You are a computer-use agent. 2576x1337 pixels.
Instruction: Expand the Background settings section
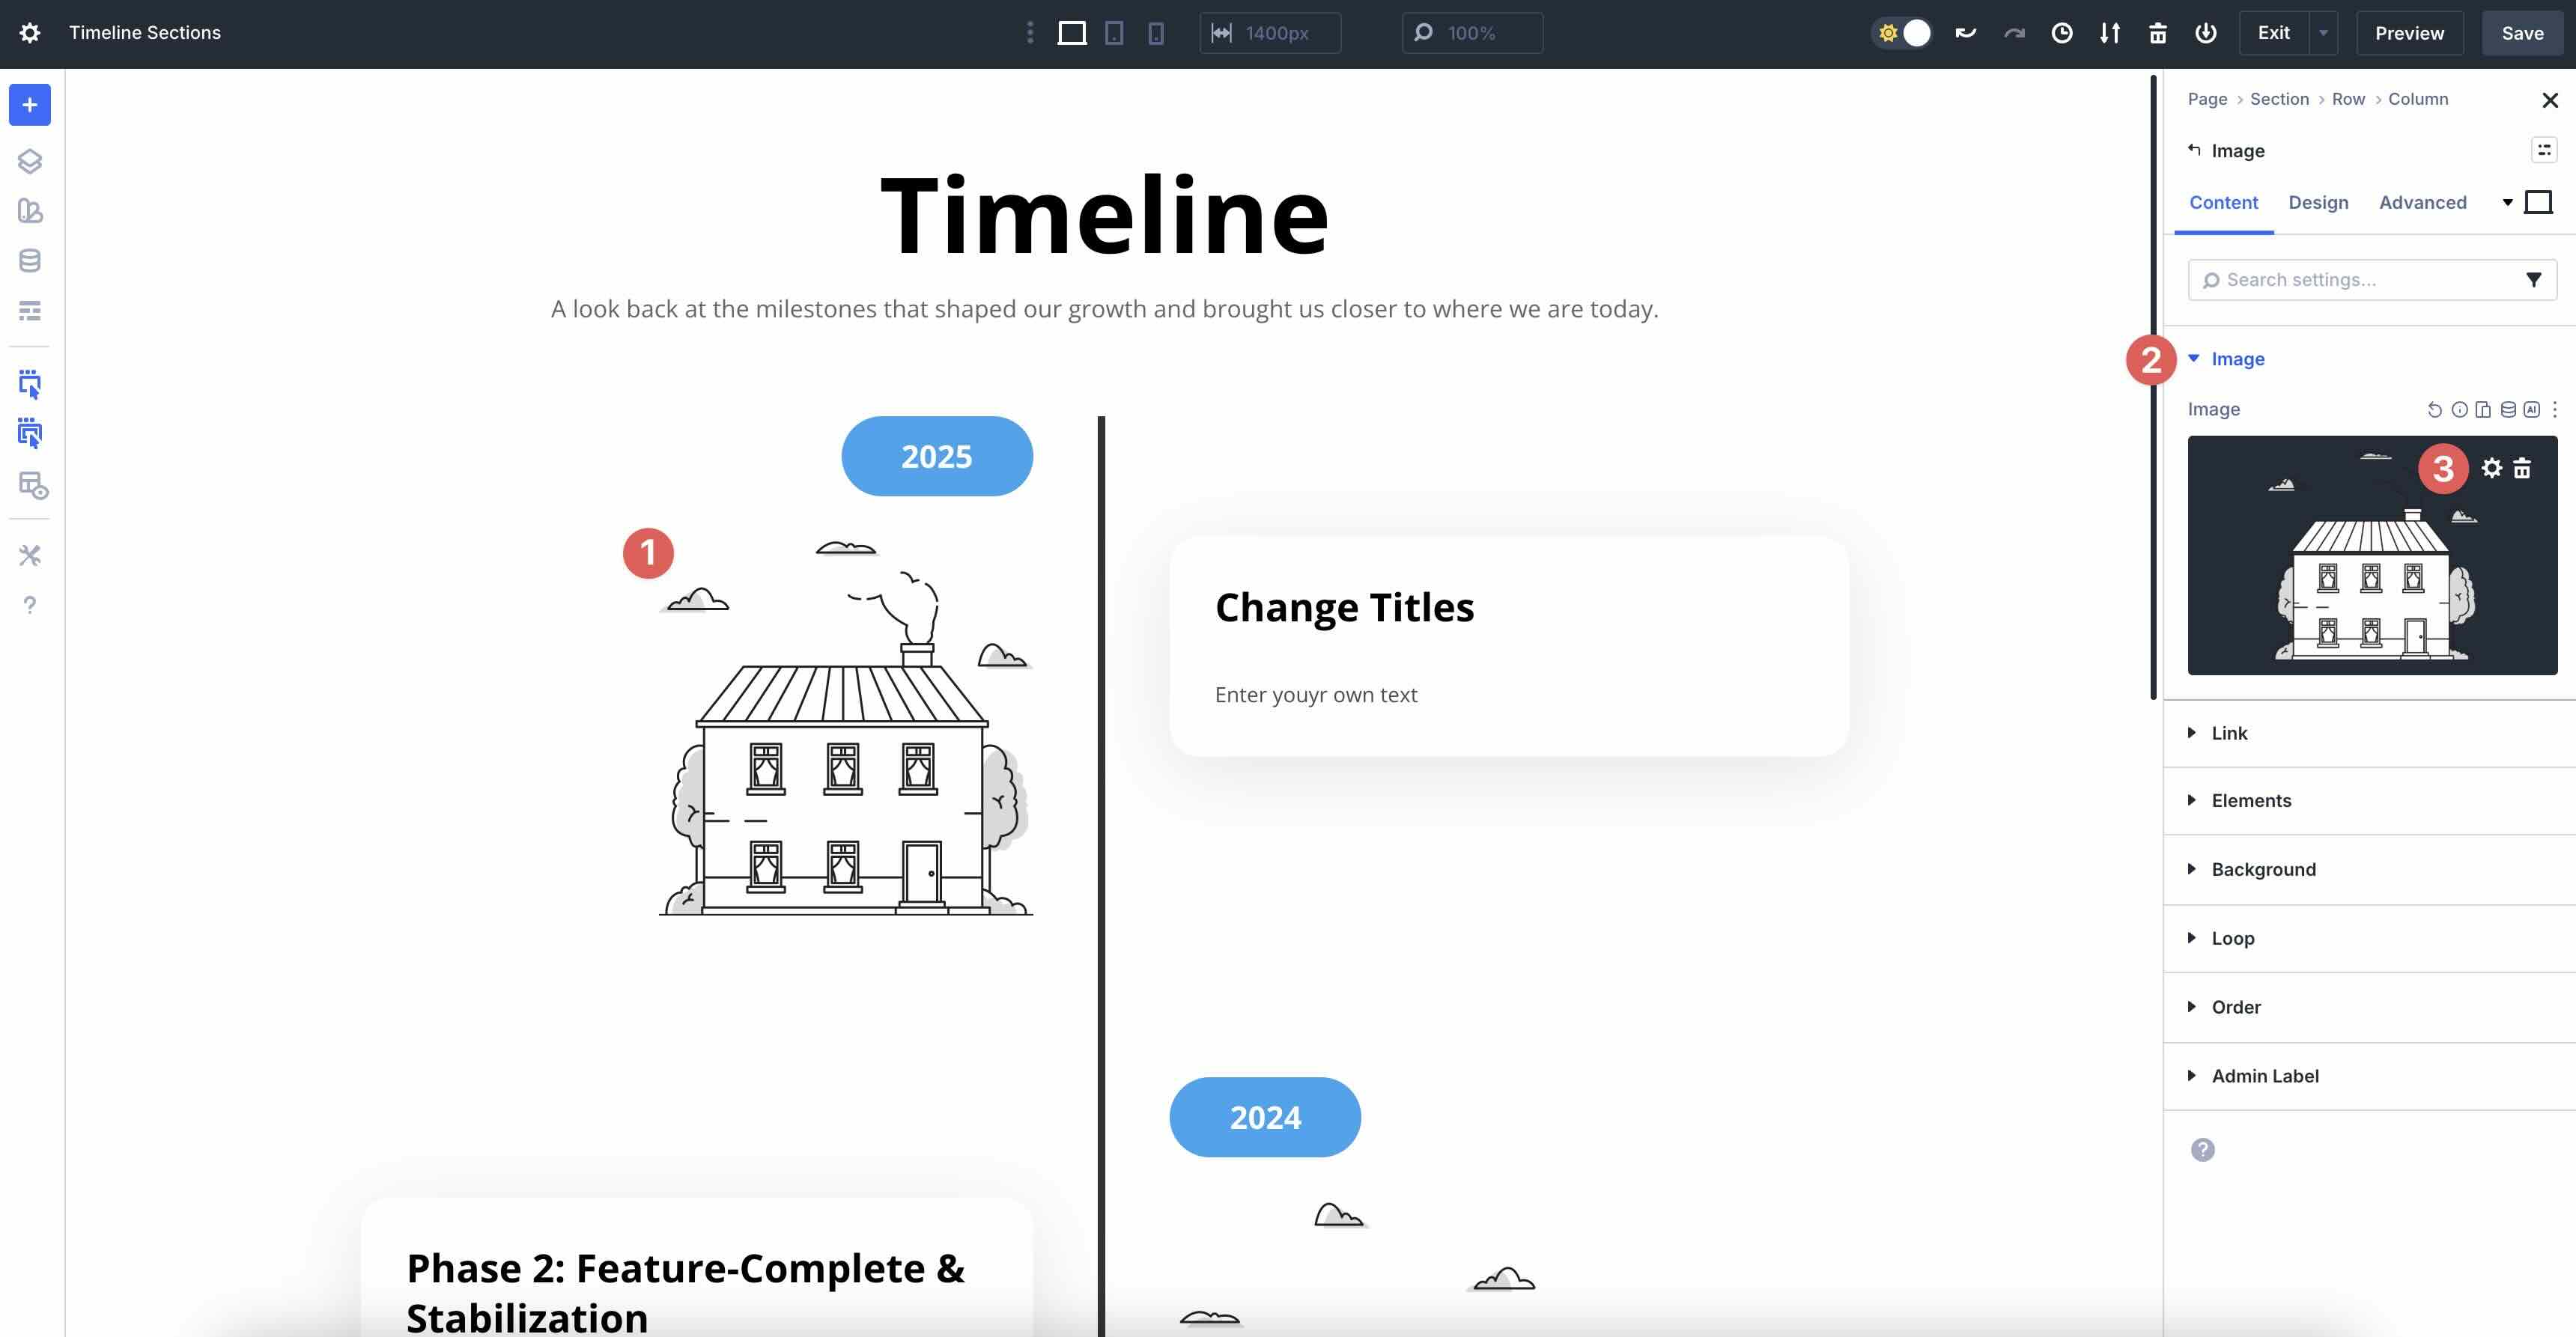tap(2263, 869)
